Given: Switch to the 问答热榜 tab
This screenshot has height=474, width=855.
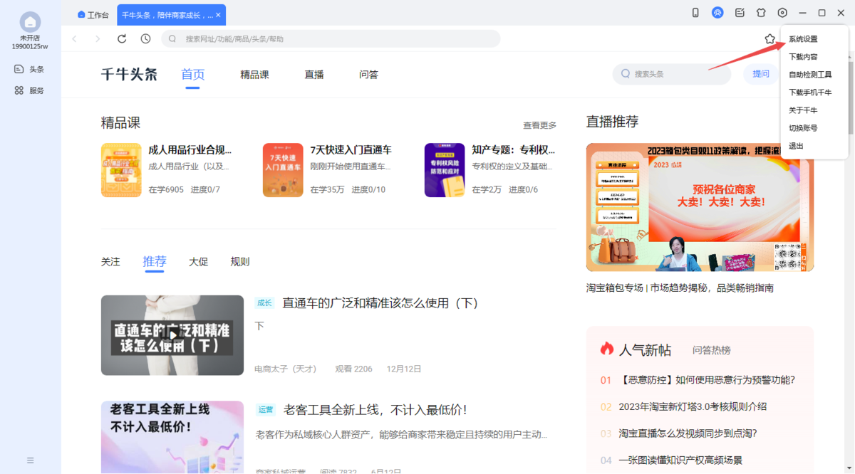Looking at the screenshot, I should coord(711,350).
